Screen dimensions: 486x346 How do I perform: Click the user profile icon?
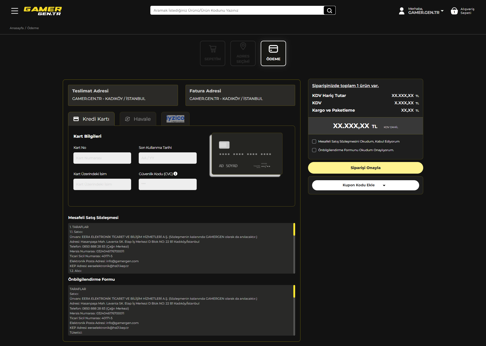pyautogui.click(x=401, y=11)
